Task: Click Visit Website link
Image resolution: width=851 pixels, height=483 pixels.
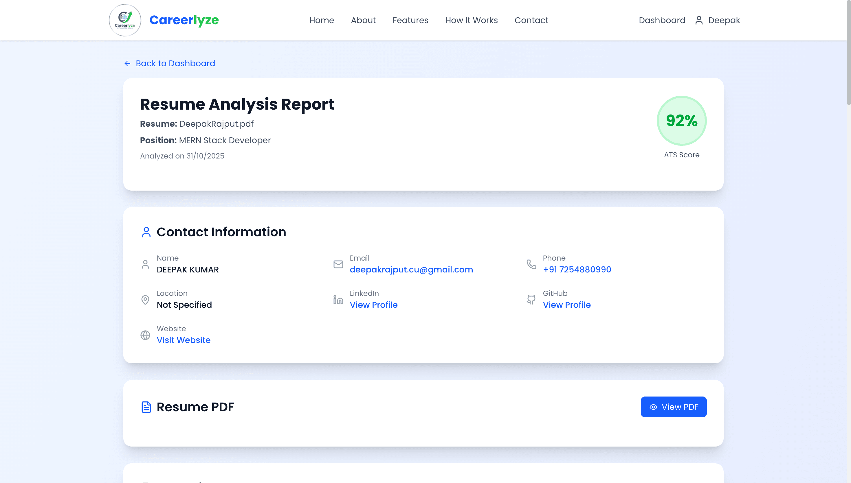Action: click(x=184, y=340)
